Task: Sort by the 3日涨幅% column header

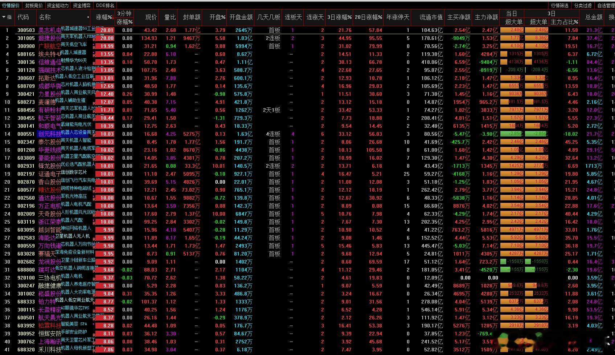Action: [x=339, y=17]
